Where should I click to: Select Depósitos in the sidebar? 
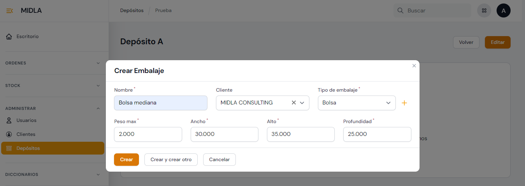pos(28,148)
